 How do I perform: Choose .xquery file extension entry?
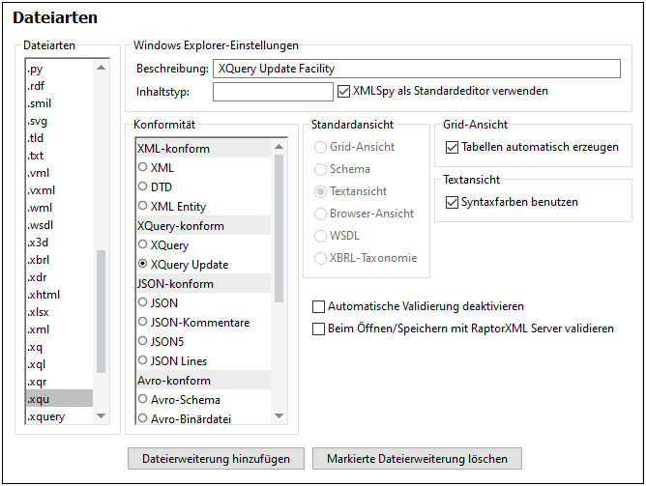click(x=46, y=416)
